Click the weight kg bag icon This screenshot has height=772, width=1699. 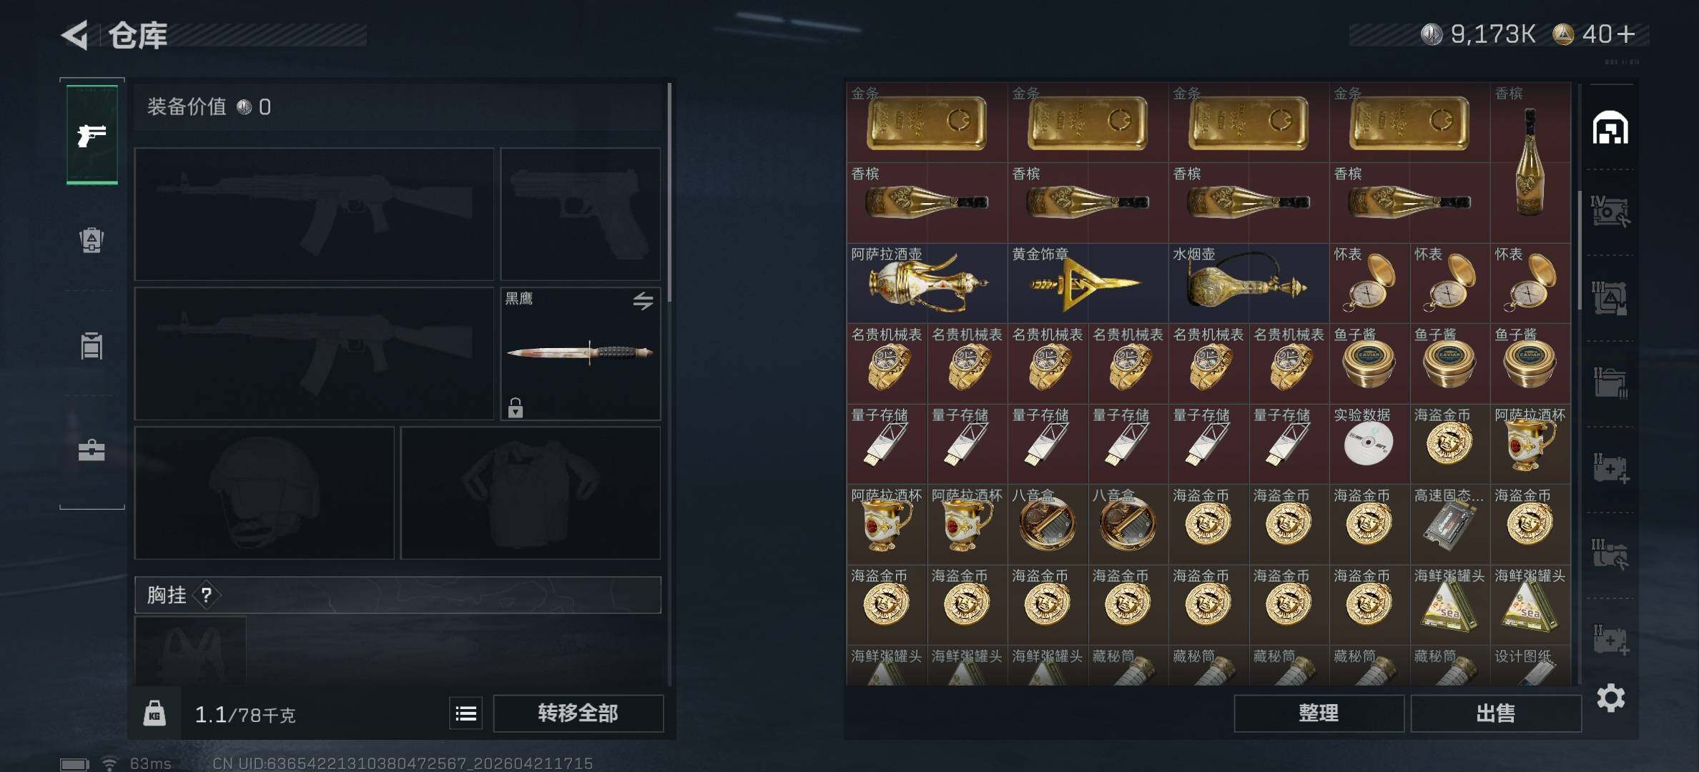pyautogui.click(x=154, y=713)
